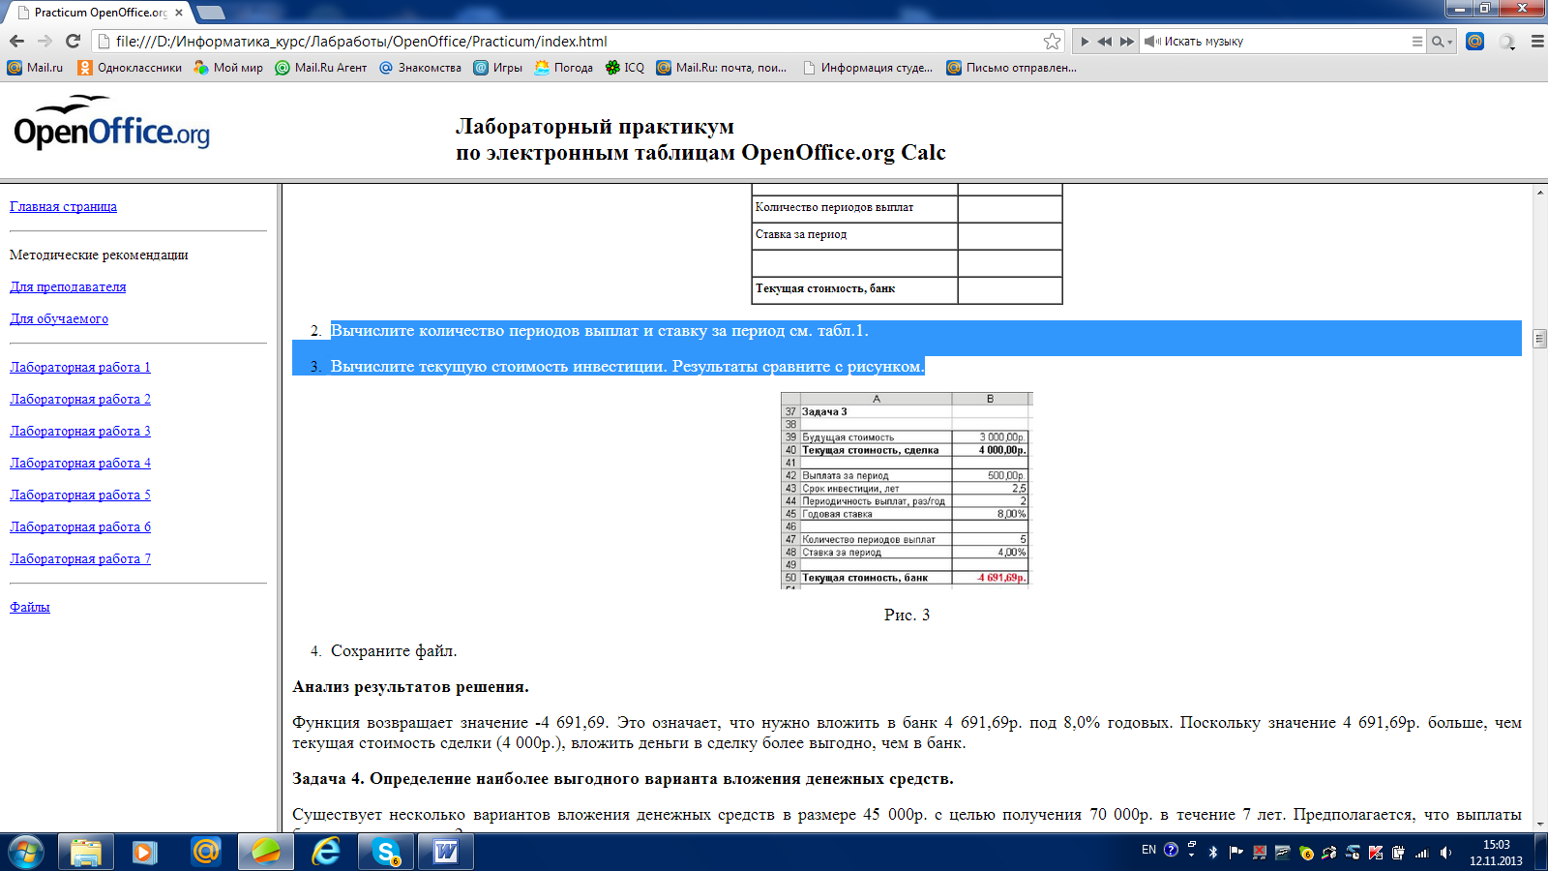The width and height of the screenshot is (1548, 871).
Task: Open 'Лабораторная работа 6' link
Action: click(x=80, y=527)
